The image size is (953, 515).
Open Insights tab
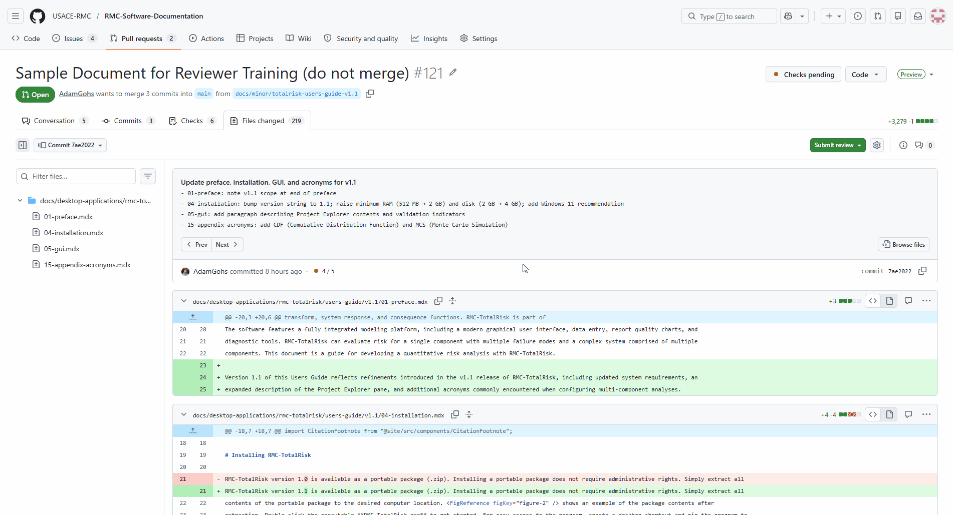(x=429, y=39)
